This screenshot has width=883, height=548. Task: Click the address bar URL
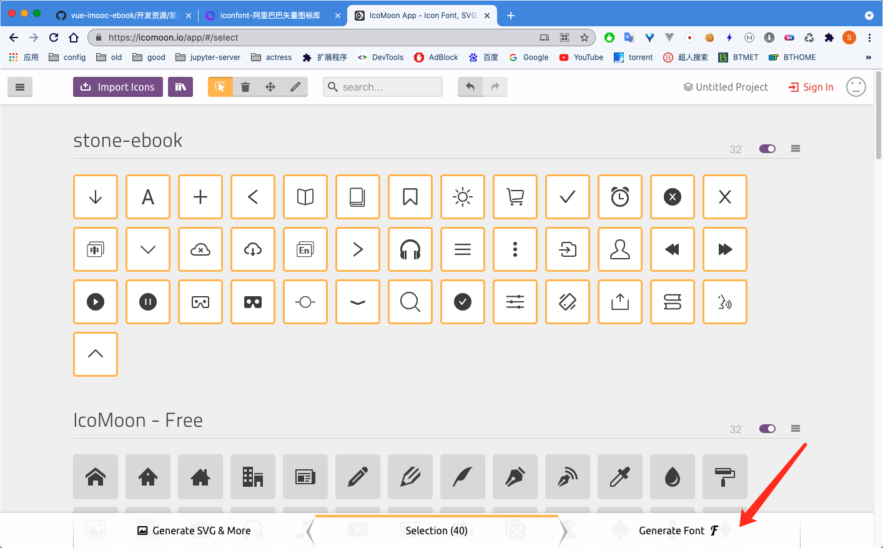click(x=173, y=37)
